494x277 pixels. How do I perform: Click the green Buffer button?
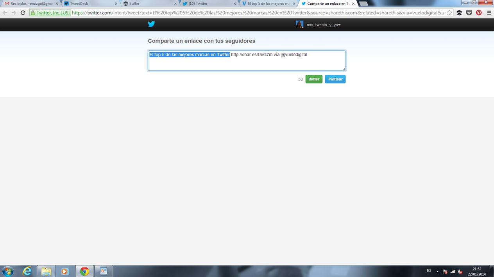(314, 79)
